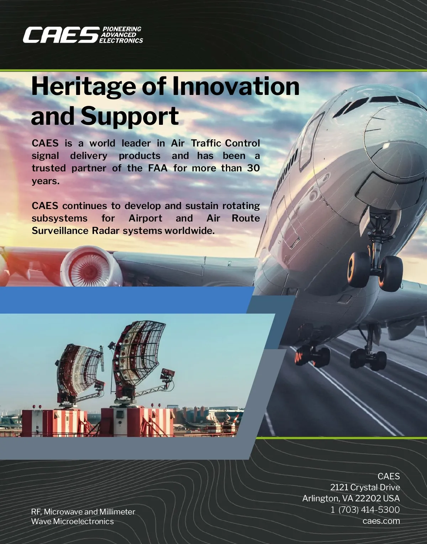427x544 pixels.
Task: Click the bright blue banner above the radar photo
Action: pos(125,299)
